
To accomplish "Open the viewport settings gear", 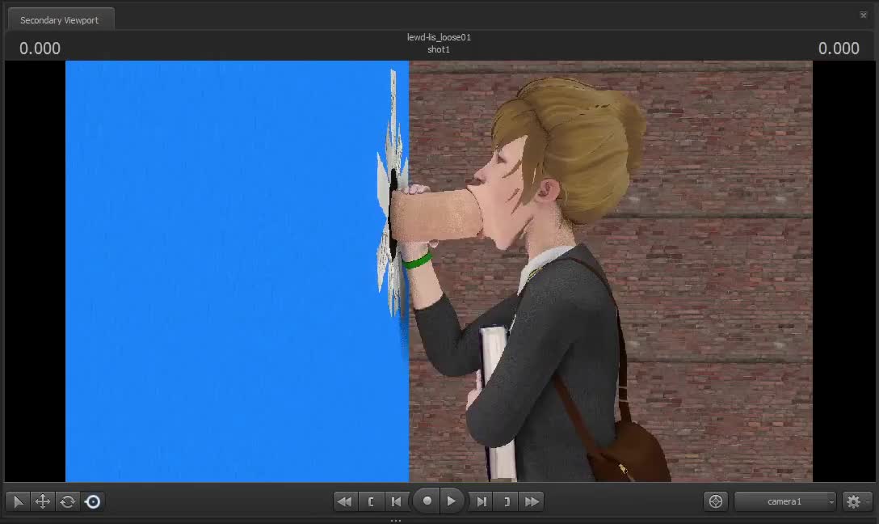I will click(853, 502).
